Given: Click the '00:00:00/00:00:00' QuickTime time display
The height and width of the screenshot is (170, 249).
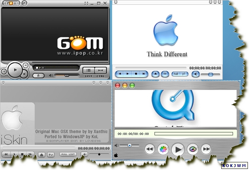Looking at the screenshot, I should pyautogui.click(x=133, y=134).
